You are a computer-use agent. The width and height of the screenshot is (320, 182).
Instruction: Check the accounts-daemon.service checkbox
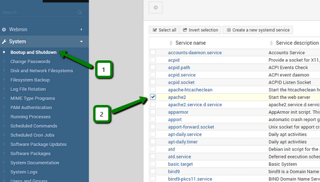(153, 52)
